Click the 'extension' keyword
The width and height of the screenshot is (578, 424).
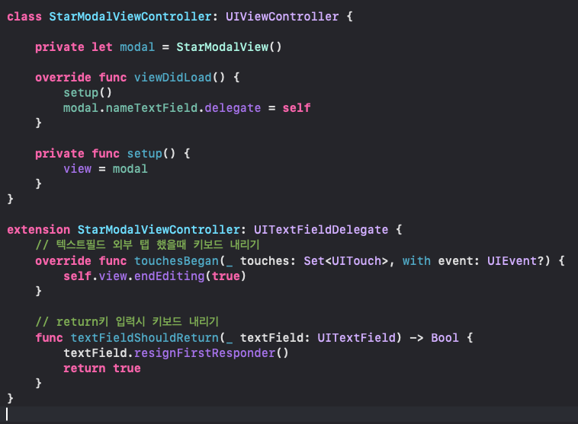click(x=38, y=230)
